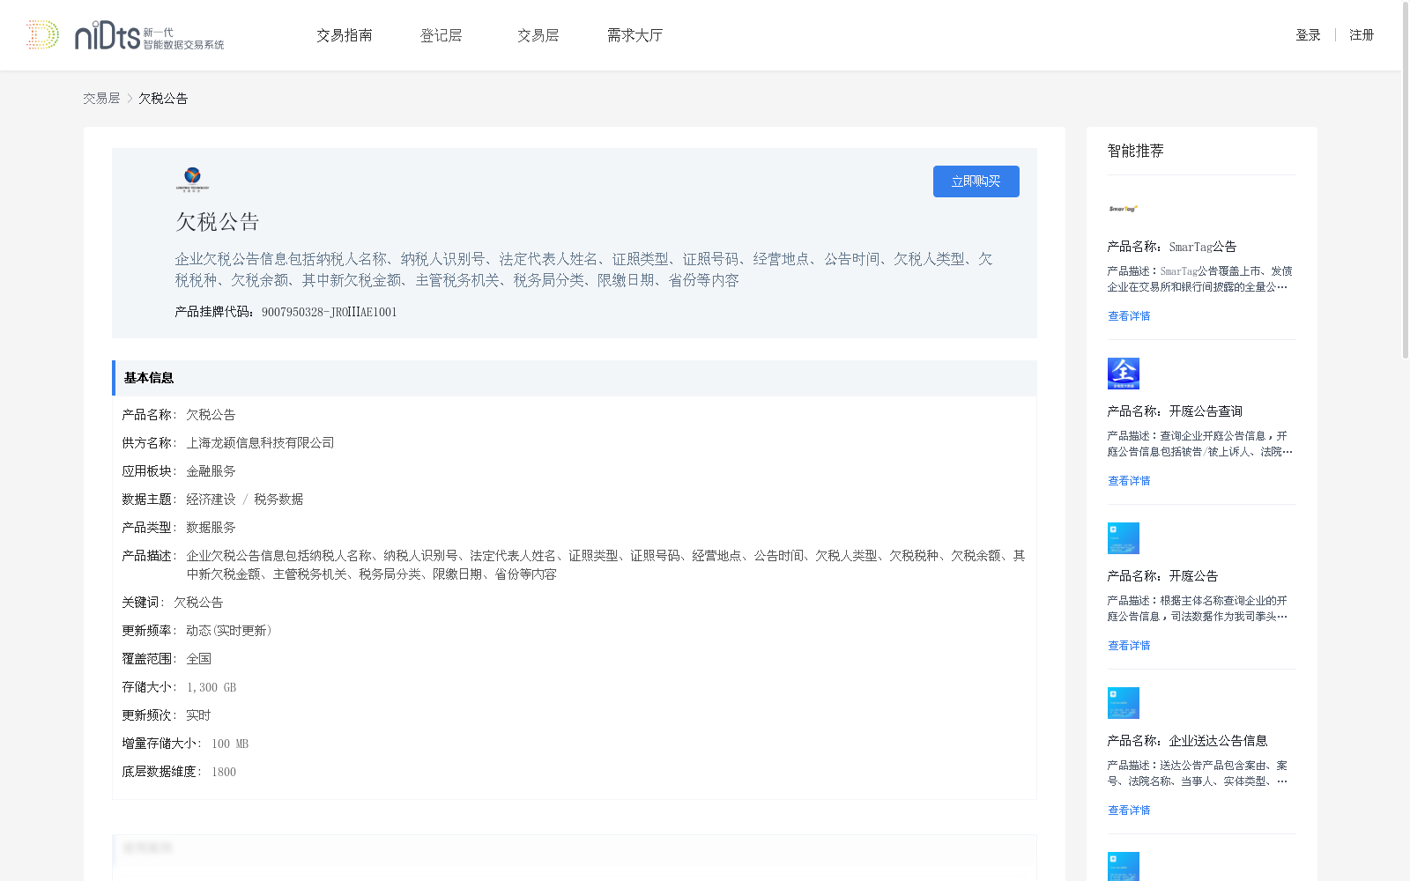The height and width of the screenshot is (881, 1410).
Task: Click the 数据服务 product type value
Action: tap(211, 528)
